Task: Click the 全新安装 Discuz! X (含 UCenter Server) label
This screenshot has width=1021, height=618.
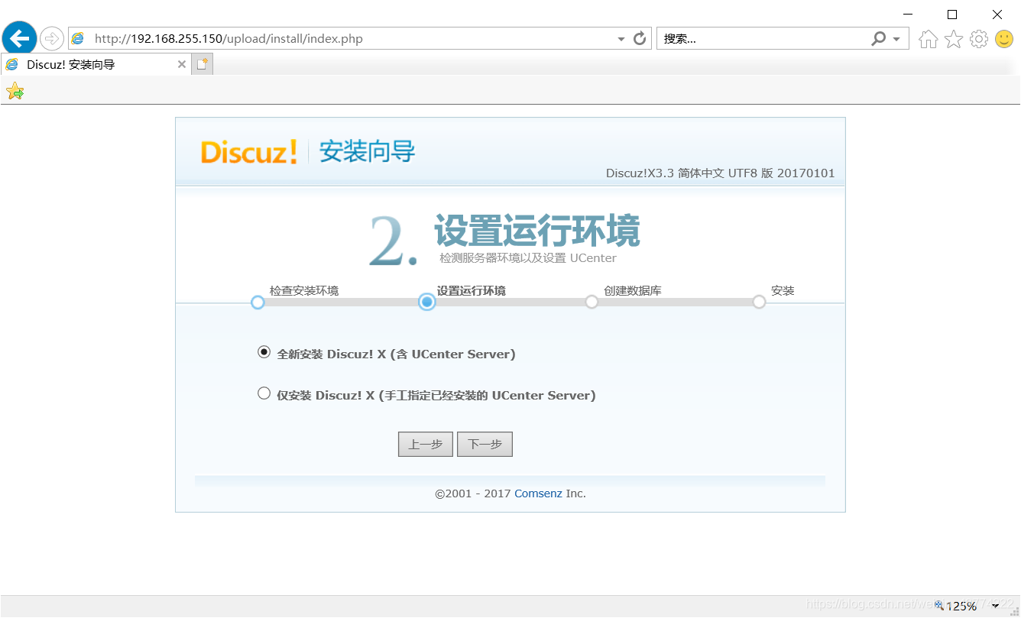Action: 396,354
